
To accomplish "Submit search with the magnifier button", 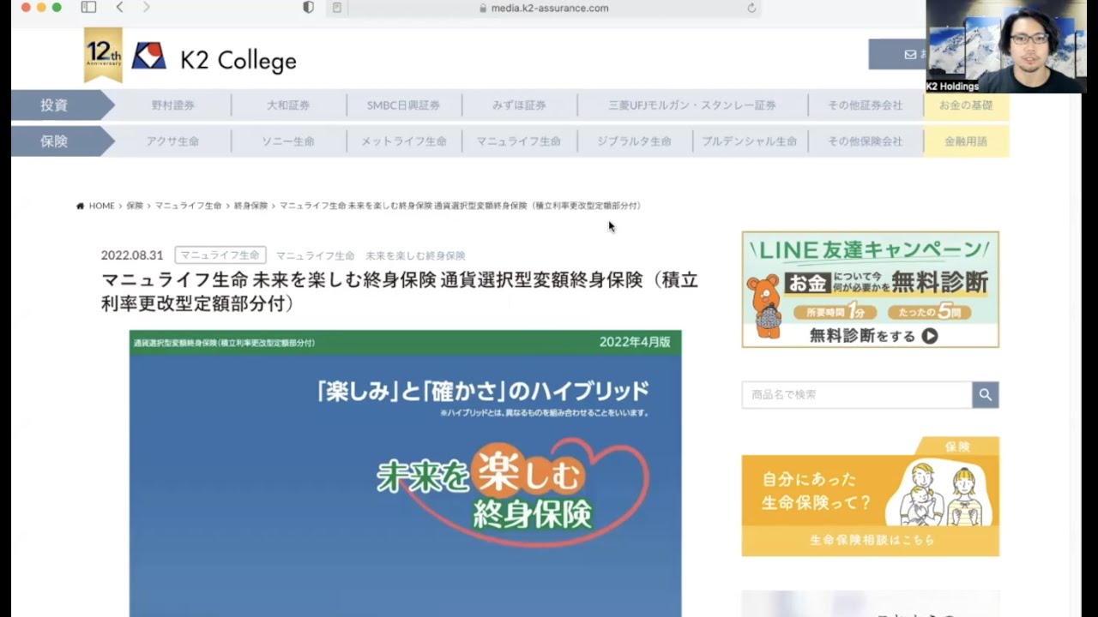I will pyautogui.click(x=986, y=395).
